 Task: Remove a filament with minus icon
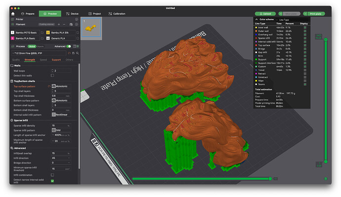pos(64,24)
